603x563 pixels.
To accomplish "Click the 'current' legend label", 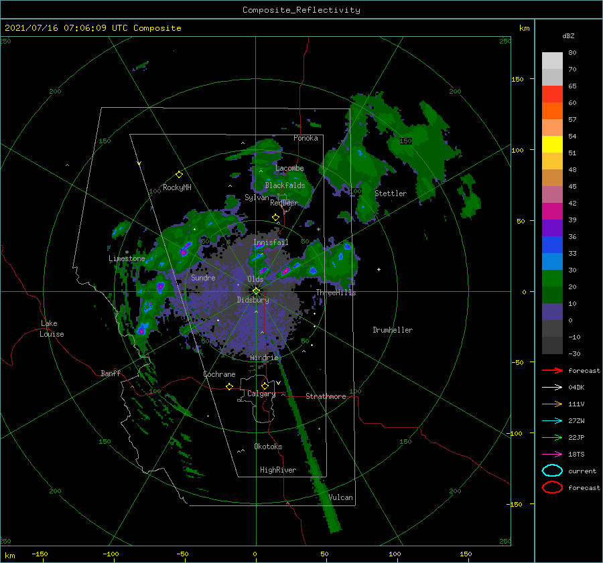I will 582,471.
